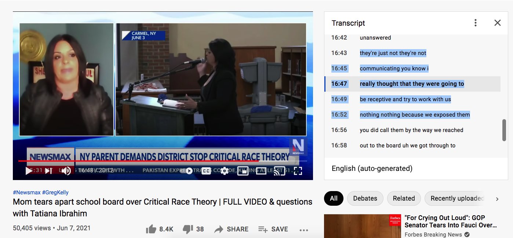Activate miniplayer mode
513x238 pixels.
pyautogui.click(x=243, y=171)
